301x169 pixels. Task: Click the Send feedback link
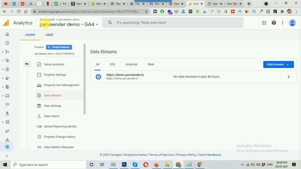(210, 154)
